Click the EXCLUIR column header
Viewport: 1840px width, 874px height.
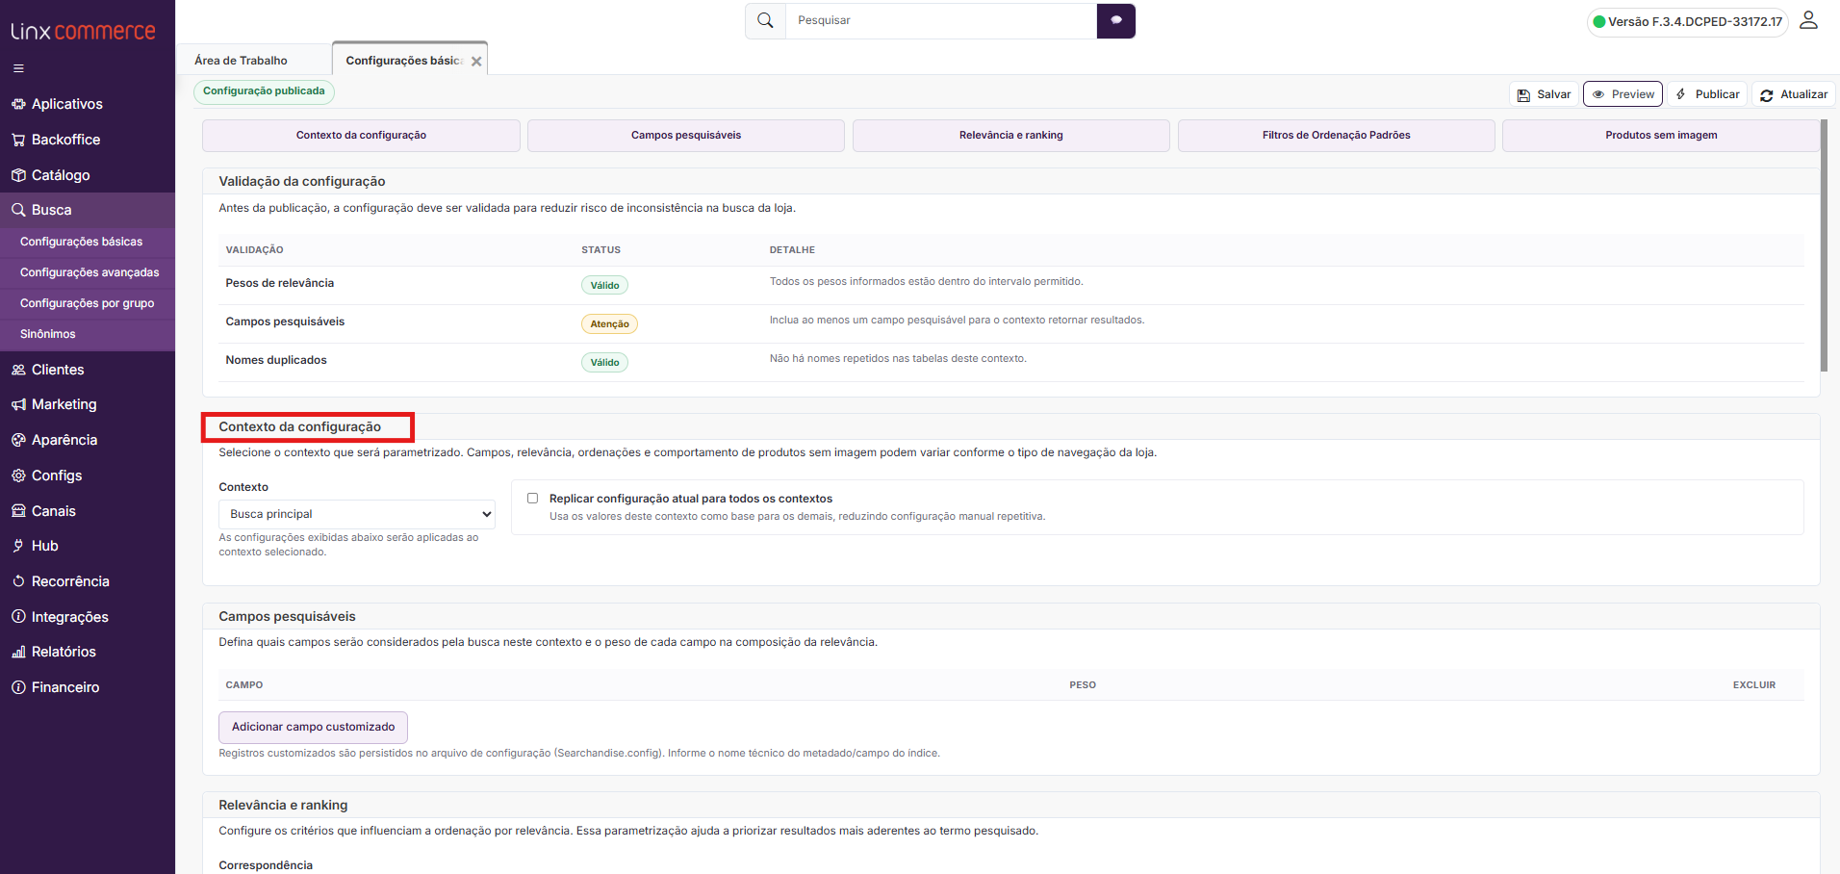(x=1754, y=685)
